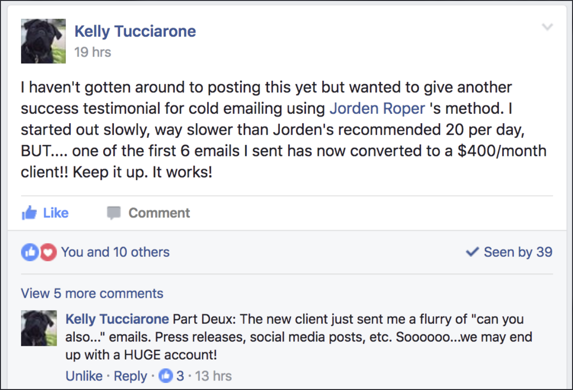Screen dimensions: 573x390
Task: Click the 13 hrs comment timestamp
Action: (213, 376)
